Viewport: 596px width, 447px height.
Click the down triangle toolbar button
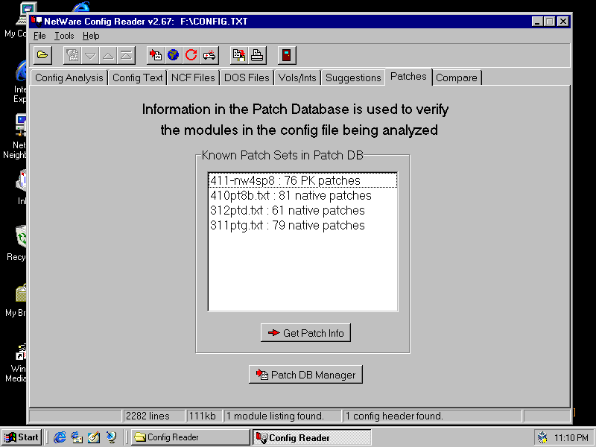[90, 55]
